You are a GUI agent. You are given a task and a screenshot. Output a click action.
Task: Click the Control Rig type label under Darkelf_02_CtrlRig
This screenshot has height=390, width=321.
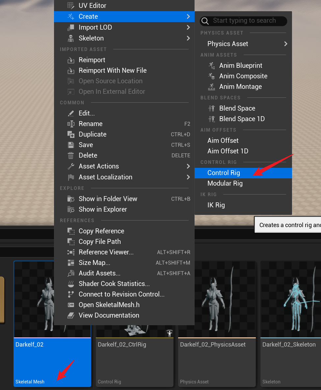(x=110, y=382)
